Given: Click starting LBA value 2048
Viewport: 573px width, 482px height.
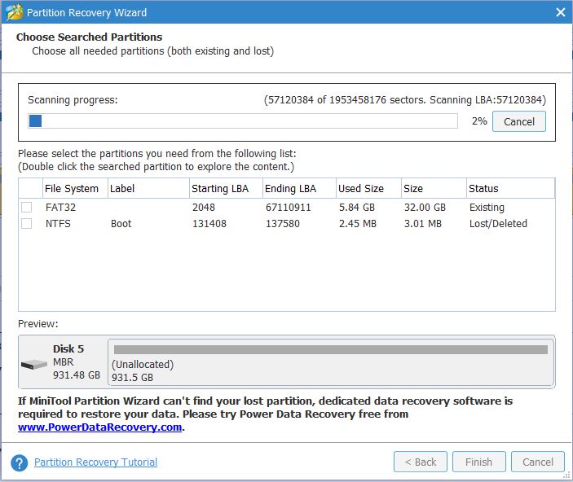Looking at the screenshot, I should click(204, 208).
